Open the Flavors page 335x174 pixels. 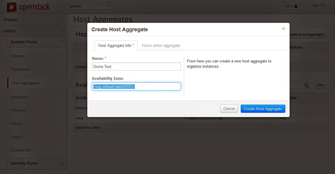click(16, 123)
